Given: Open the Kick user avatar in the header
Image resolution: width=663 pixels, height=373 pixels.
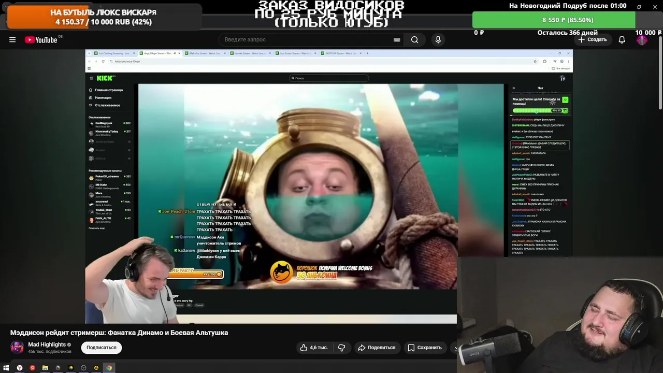Looking at the screenshot, I should (563, 78).
